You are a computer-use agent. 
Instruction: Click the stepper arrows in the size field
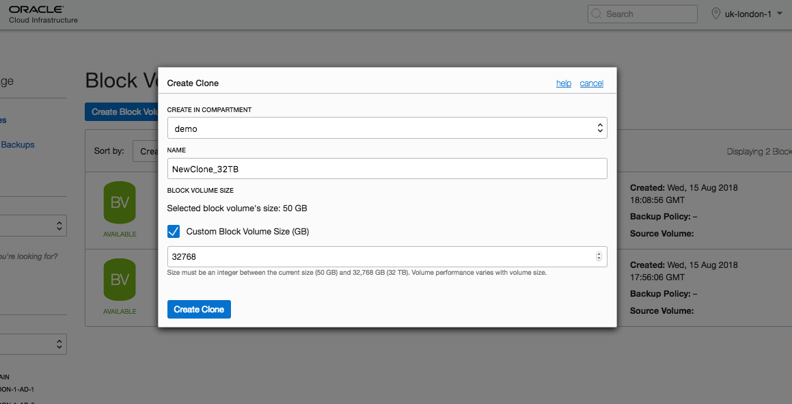(599, 257)
